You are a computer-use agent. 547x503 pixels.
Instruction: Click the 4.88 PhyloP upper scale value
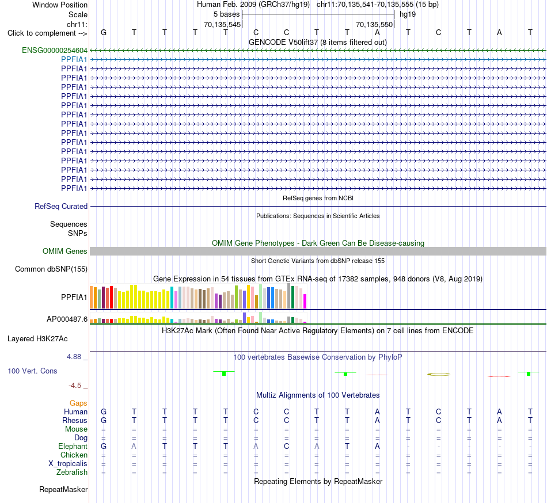pos(74,357)
